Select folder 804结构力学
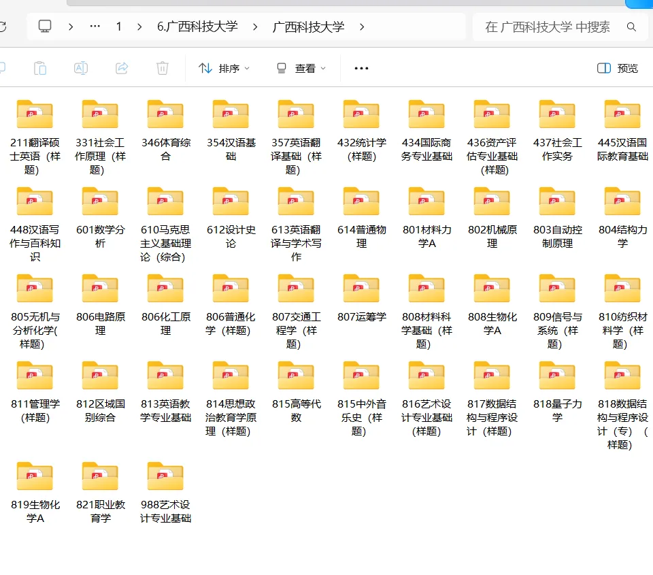Viewport: 653px width, 575px height. [622, 218]
